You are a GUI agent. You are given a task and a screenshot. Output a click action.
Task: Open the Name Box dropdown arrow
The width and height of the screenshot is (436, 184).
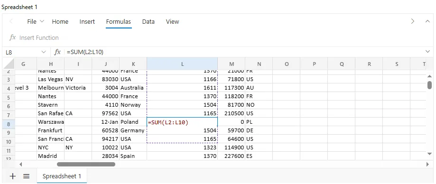(x=44, y=52)
